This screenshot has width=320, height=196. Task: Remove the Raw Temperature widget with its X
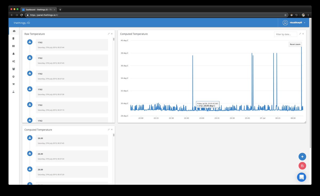click(112, 34)
